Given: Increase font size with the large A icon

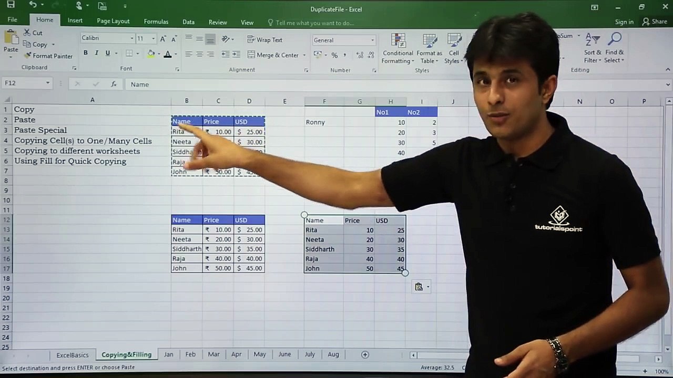Looking at the screenshot, I should [163, 38].
